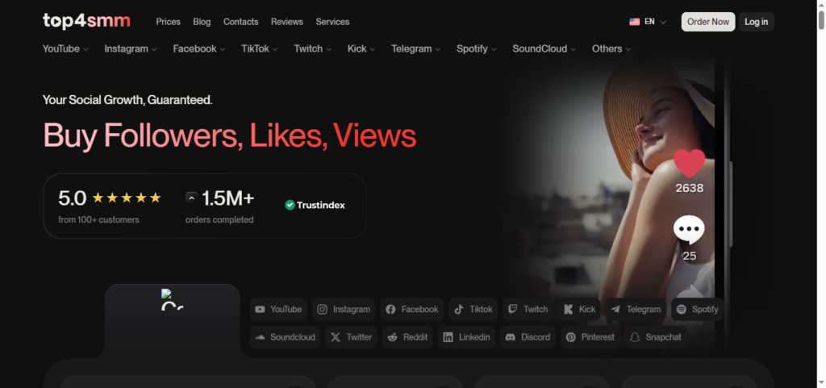Expand the Others navigation dropdown
This screenshot has width=826, height=388.
[611, 49]
